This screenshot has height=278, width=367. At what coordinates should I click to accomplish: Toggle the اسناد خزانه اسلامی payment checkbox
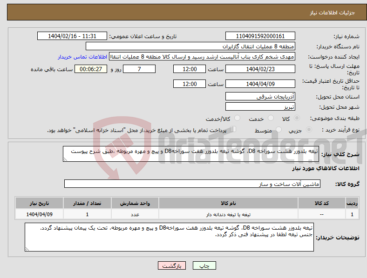(233, 129)
